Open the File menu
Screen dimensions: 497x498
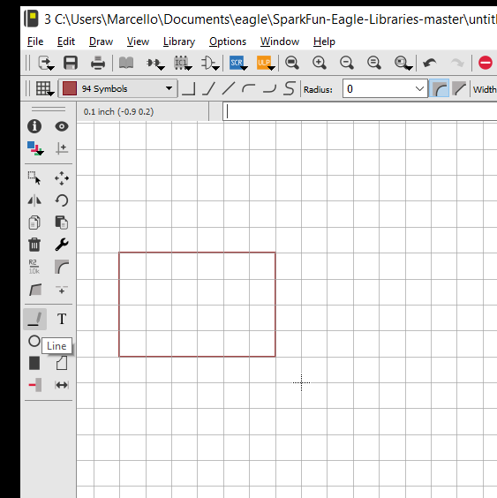(x=35, y=41)
